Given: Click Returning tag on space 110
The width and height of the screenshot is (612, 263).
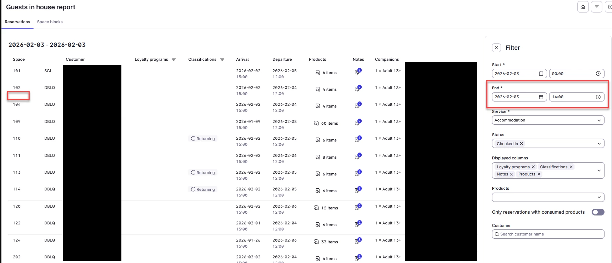Looking at the screenshot, I should (203, 139).
